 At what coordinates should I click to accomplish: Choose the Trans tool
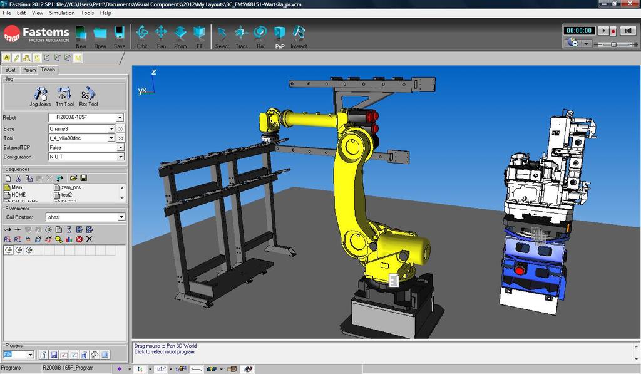pyautogui.click(x=241, y=36)
